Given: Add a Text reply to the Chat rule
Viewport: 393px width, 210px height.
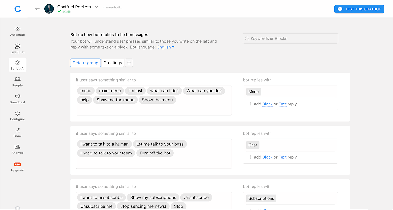Looking at the screenshot, I should click(x=282, y=157).
